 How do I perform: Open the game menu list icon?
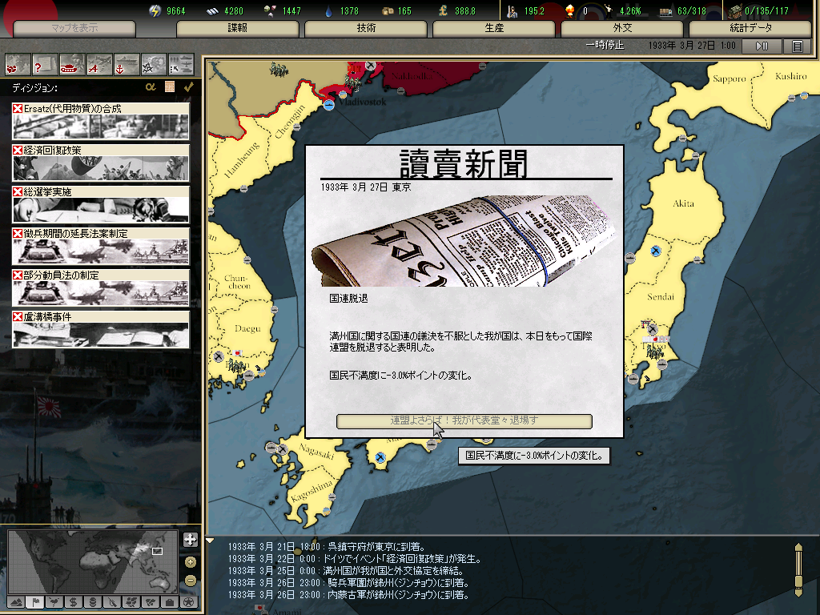(797, 46)
